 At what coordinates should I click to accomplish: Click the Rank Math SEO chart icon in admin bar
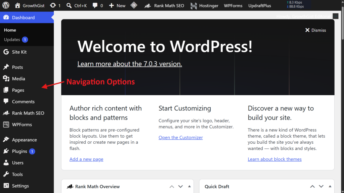click(x=148, y=6)
